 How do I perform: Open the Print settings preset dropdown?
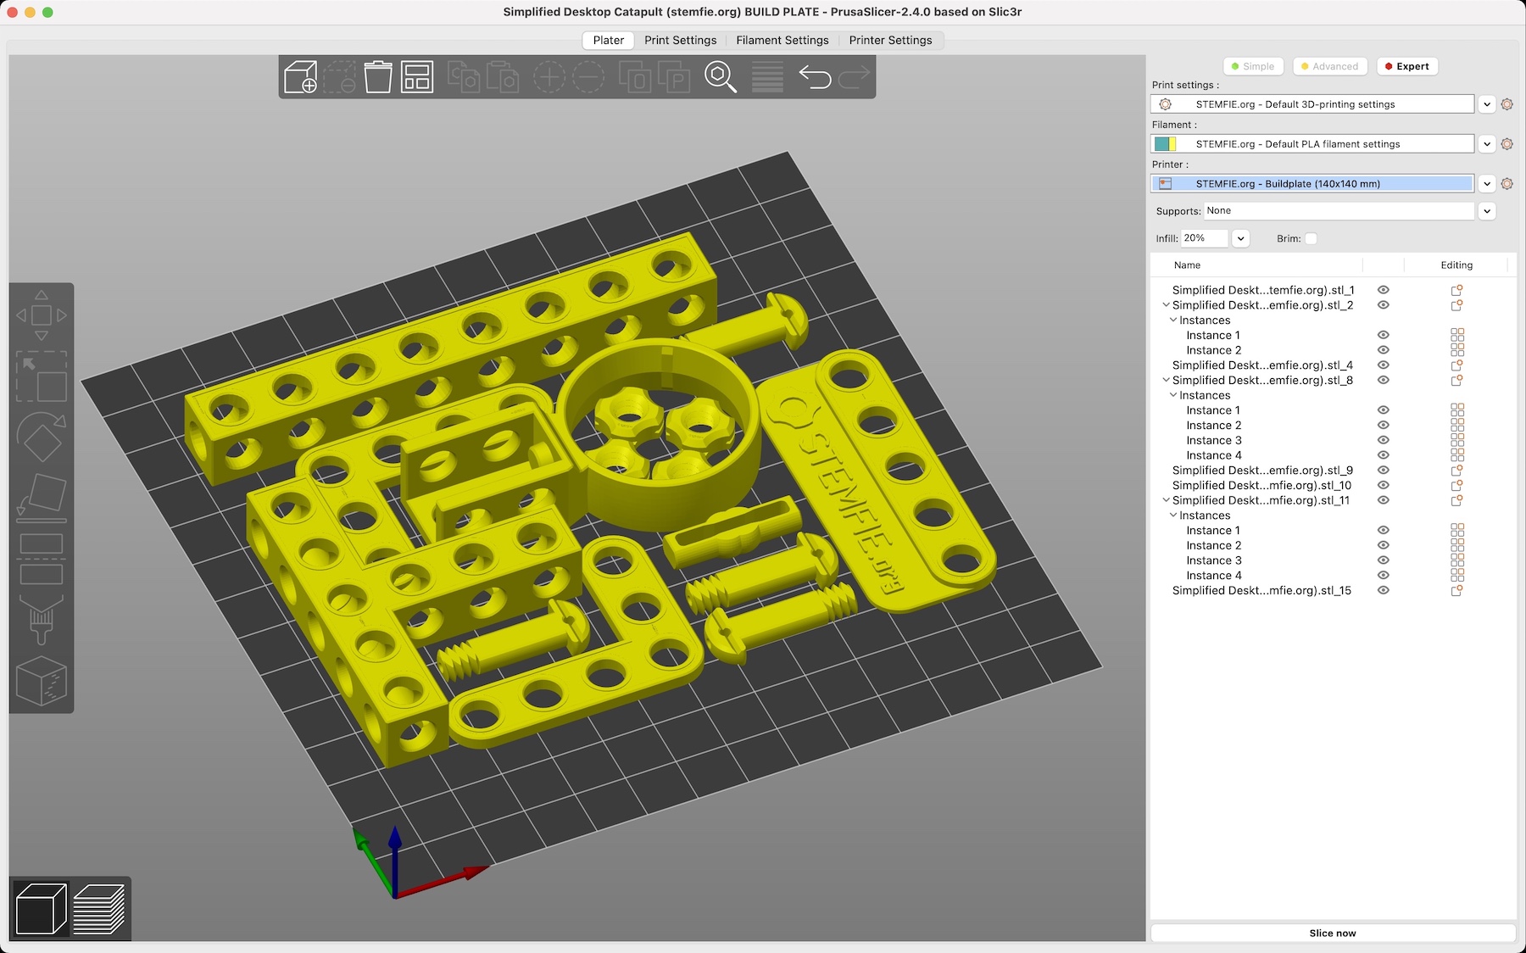pyautogui.click(x=1487, y=104)
